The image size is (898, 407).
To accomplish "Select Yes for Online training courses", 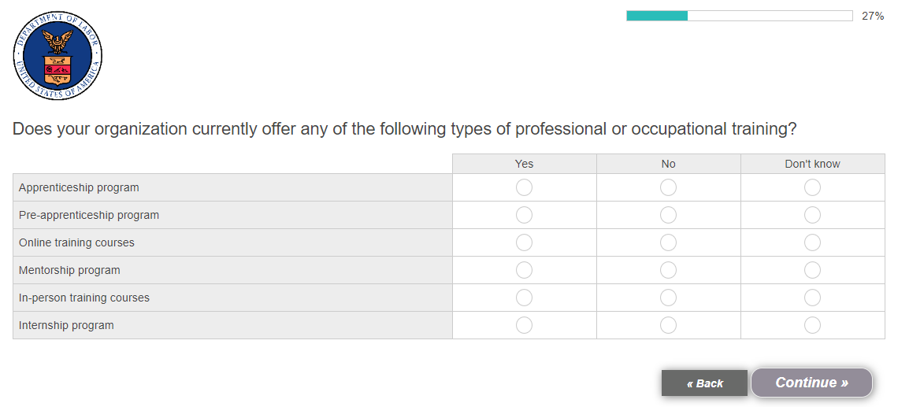I will [524, 242].
